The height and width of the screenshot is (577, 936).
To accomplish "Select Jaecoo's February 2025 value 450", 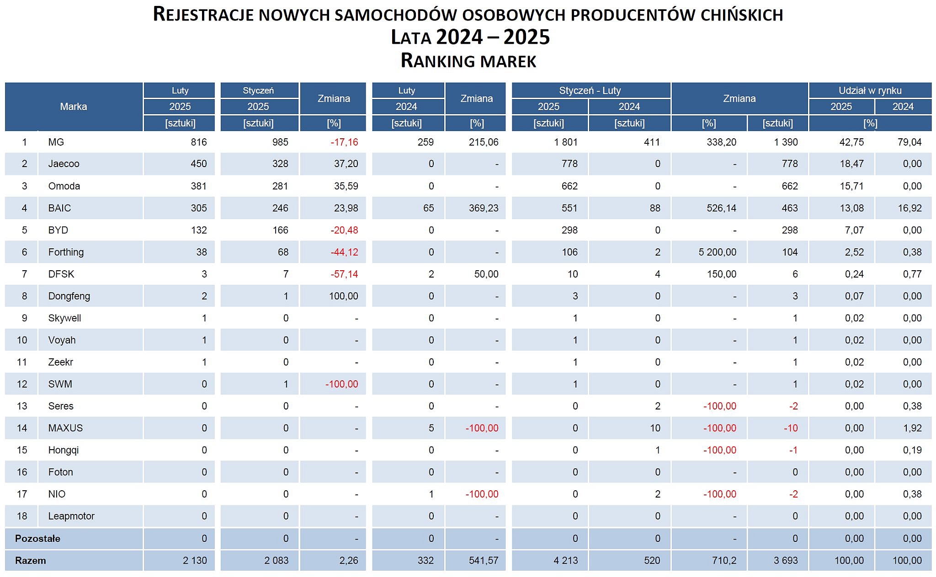I will [199, 164].
